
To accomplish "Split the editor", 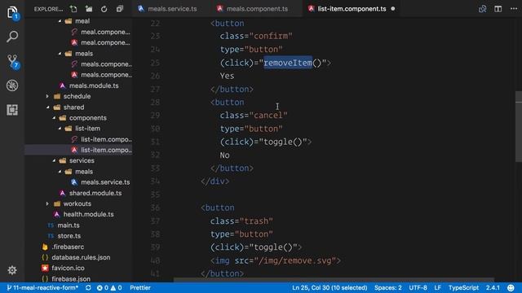I will [498, 9].
